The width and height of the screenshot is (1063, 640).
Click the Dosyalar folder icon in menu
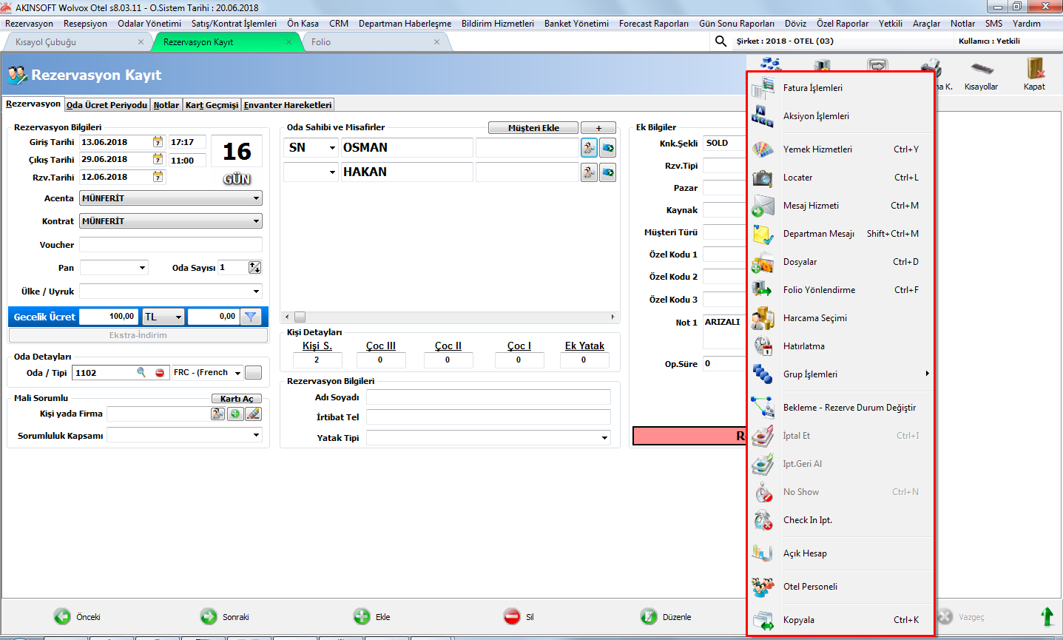[763, 262]
